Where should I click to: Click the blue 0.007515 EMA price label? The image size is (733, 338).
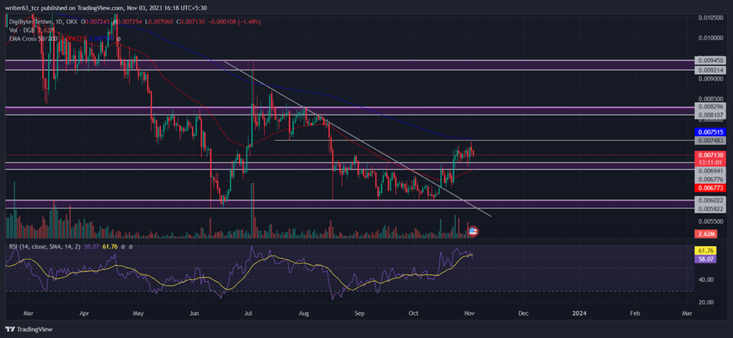(709, 132)
